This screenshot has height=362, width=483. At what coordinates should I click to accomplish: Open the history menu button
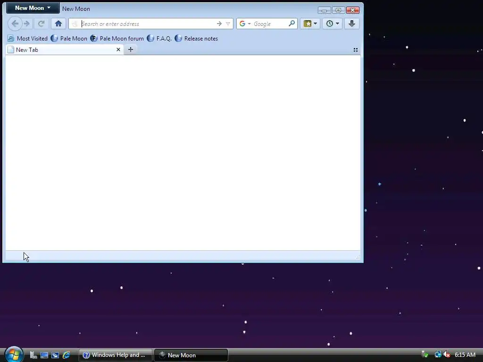[333, 24]
